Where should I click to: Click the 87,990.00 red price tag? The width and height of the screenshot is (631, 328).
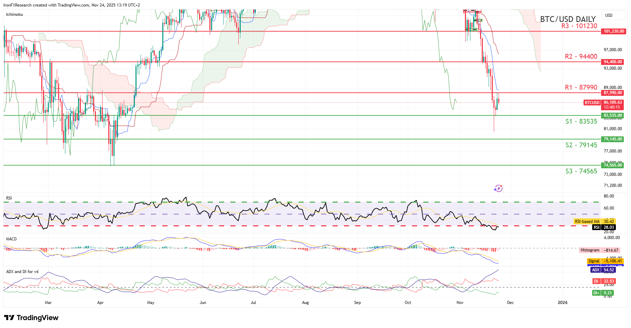tap(613, 93)
